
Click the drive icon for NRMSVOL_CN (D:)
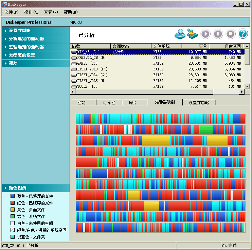pos(74,57)
